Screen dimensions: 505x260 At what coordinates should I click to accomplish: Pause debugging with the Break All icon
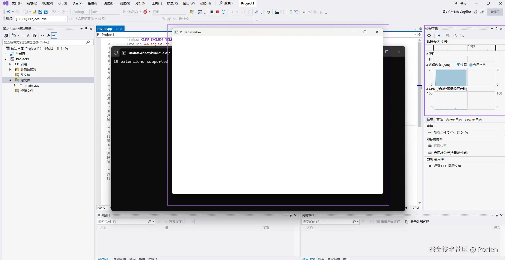tap(212, 12)
